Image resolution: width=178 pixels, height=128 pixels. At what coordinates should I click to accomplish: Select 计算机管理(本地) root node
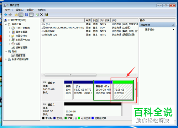tap(17, 20)
